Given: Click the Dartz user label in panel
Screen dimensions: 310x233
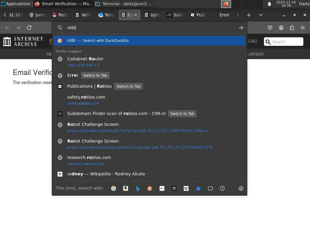Looking at the screenshot, I should pyautogui.click(x=304, y=4).
